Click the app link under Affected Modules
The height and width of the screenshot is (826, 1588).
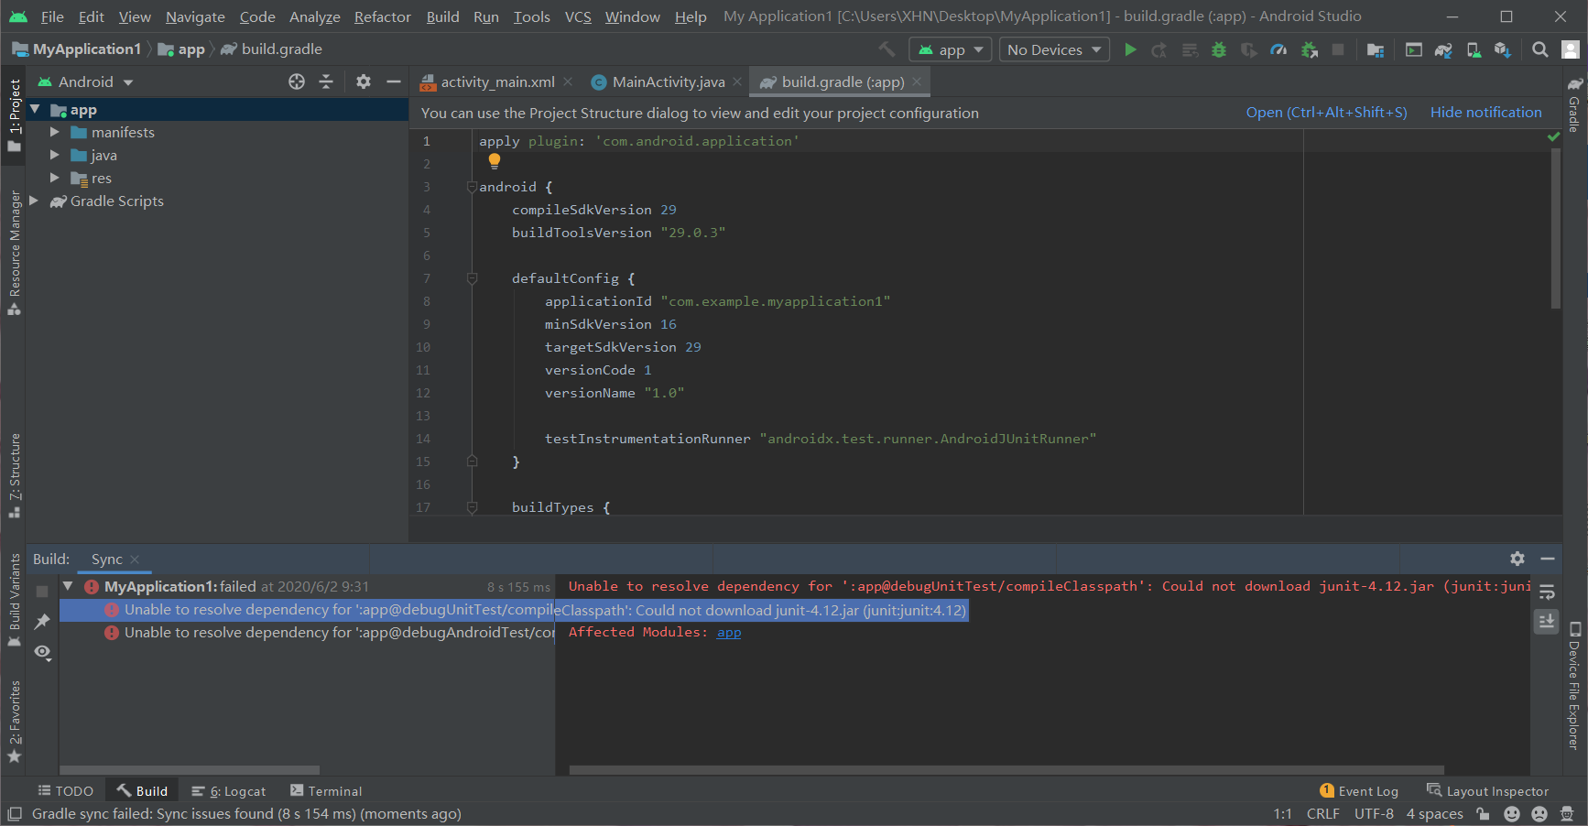729,633
